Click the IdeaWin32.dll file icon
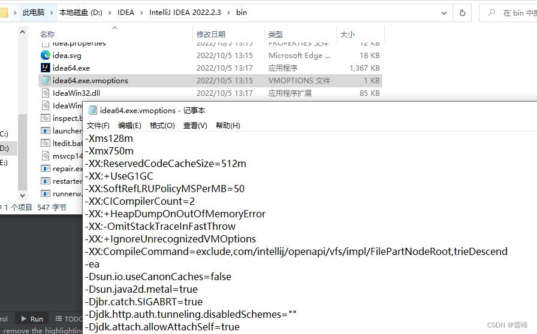 [x=45, y=93]
